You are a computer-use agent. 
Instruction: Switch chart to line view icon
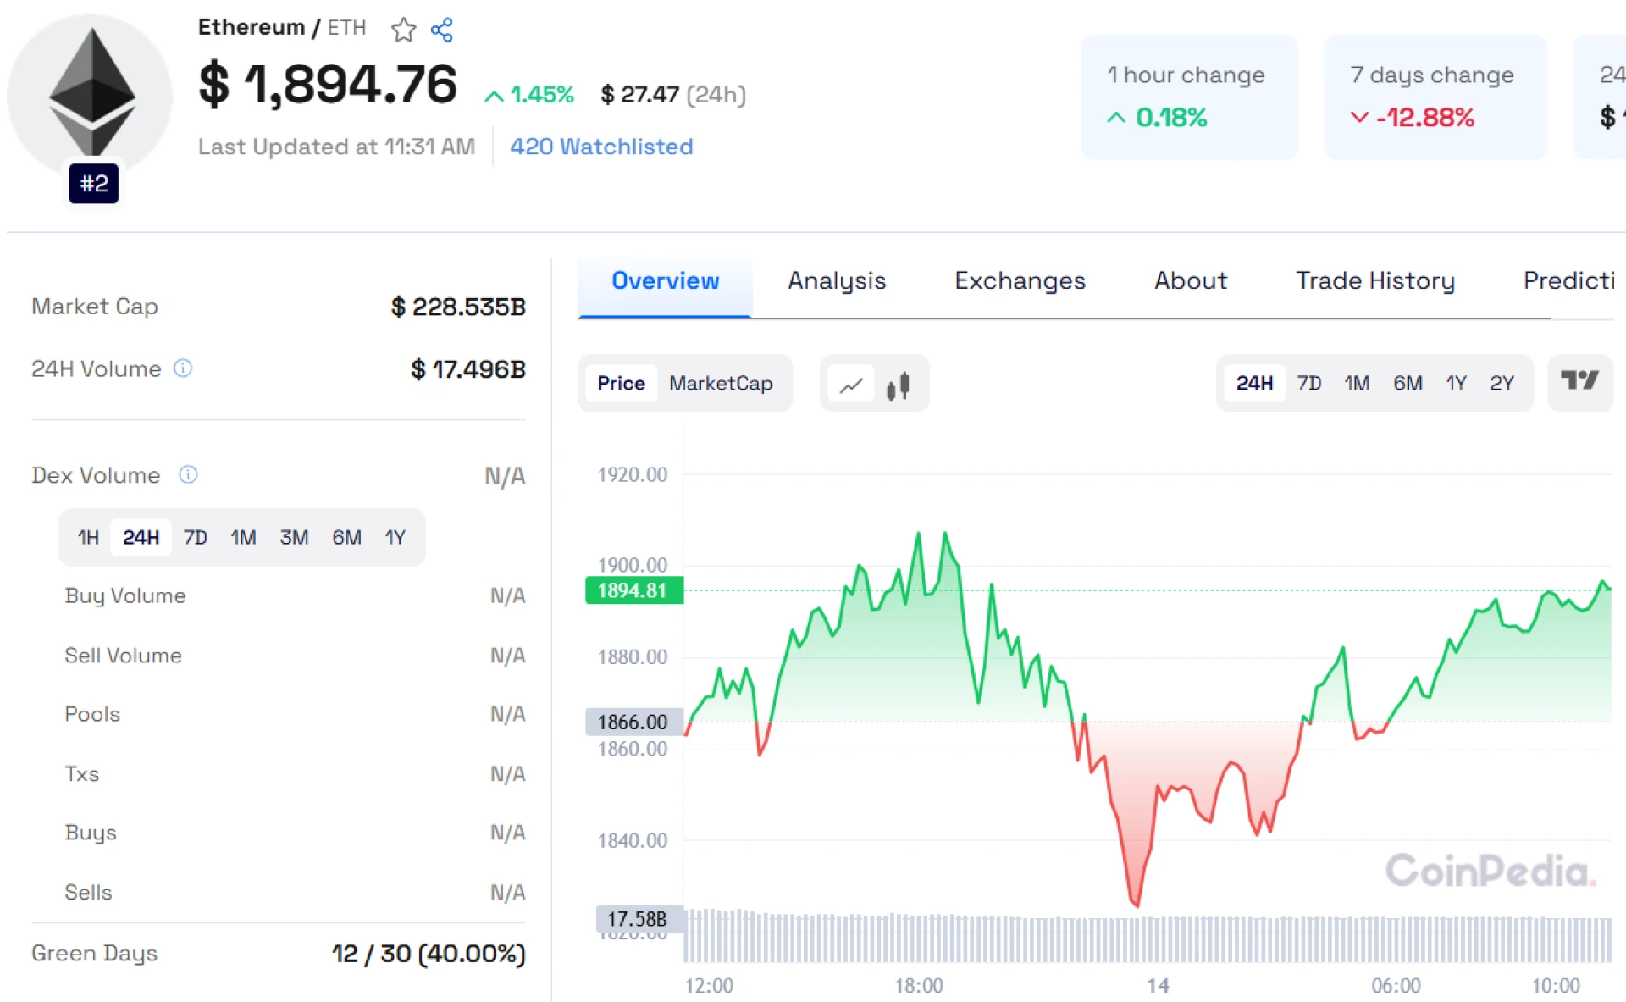pos(851,385)
